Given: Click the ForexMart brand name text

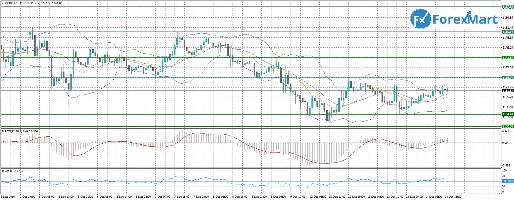Looking at the screenshot, I should click(x=465, y=20).
